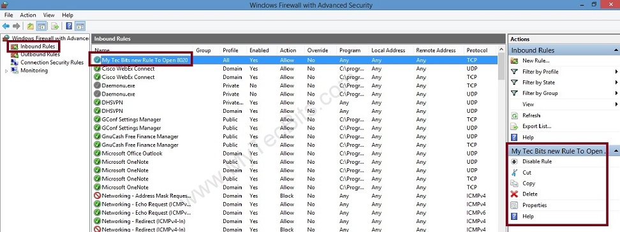Select GConf Settings Manager TCP rule
Image resolution: width=620 pixels, height=232 pixels.
[x=295, y=119]
